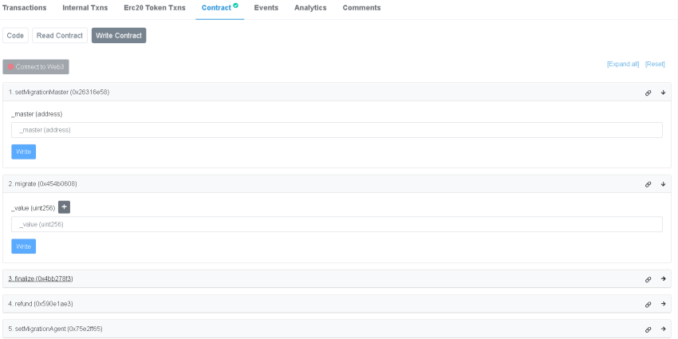Collapse setMigrationMaster section with down arrow
678x339 pixels.
pos(663,93)
